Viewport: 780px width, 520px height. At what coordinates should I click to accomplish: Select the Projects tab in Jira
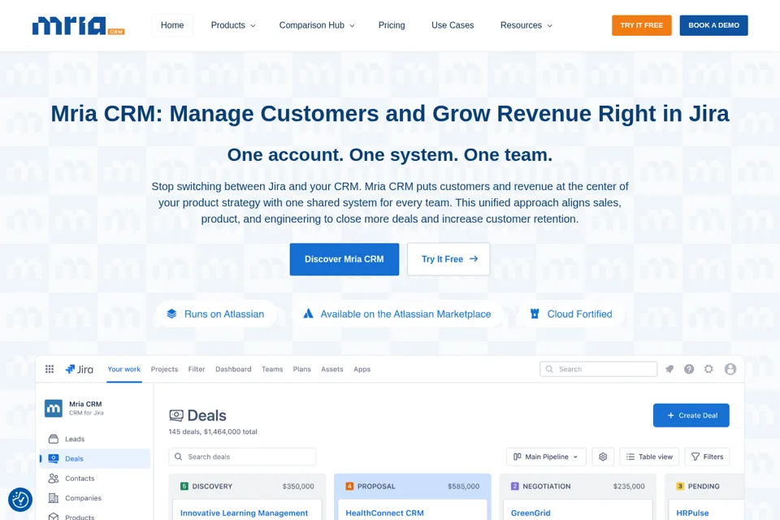(x=164, y=369)
